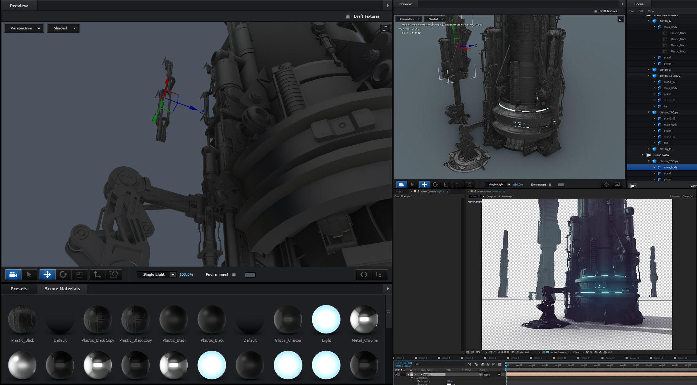Select the camera orbit tool
The image size is (697, 385).
(x=13, y=275)
